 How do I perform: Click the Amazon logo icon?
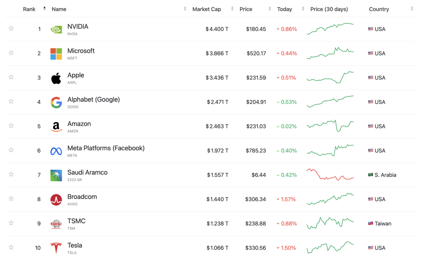point(56,127)
